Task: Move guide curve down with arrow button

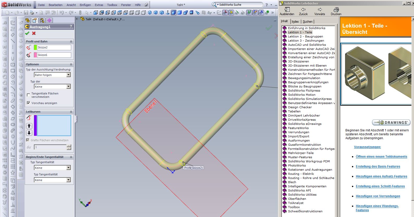Action: click(x=29, y=133)
